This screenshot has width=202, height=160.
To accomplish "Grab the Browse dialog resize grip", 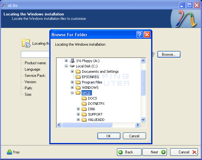I will (x=149, y=141).
